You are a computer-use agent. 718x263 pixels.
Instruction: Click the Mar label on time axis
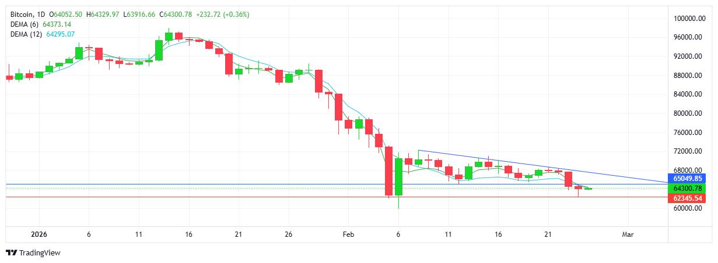pyautogui.click(x=628, y=234)
